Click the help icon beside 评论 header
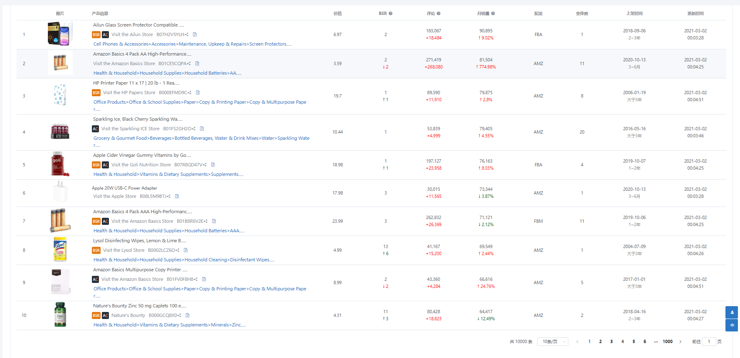This screenshot has height=358, width=740. tap(439, 14)
